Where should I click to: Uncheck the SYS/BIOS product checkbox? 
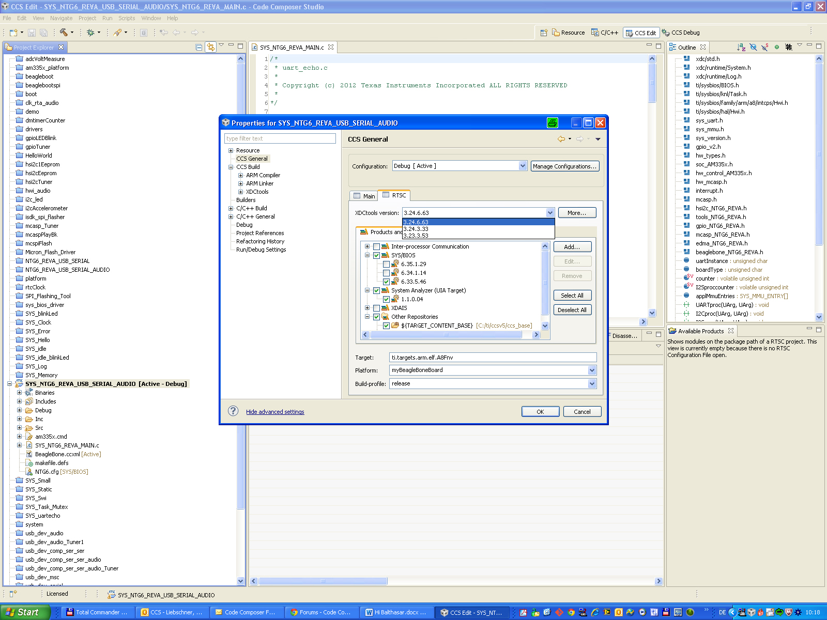[x=376, y=255]
